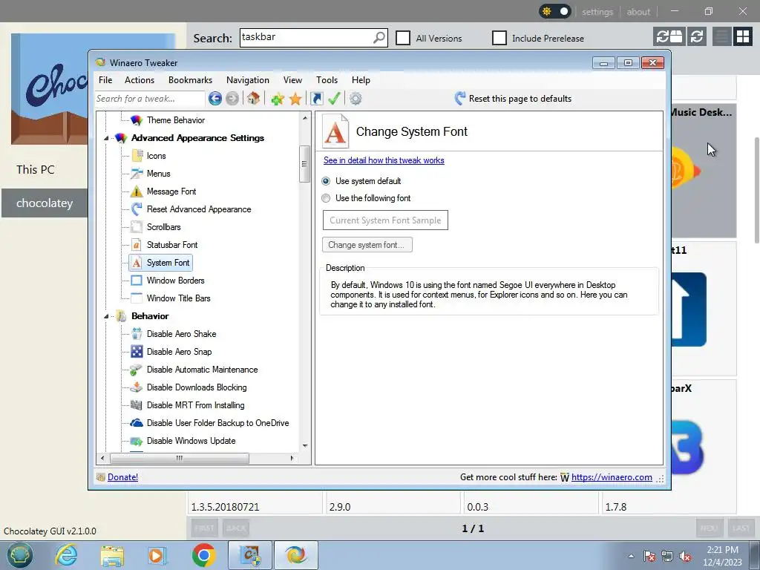Open the Navigation menu
This screenshot has width=760, height=570.
click(x=248, y=80)
